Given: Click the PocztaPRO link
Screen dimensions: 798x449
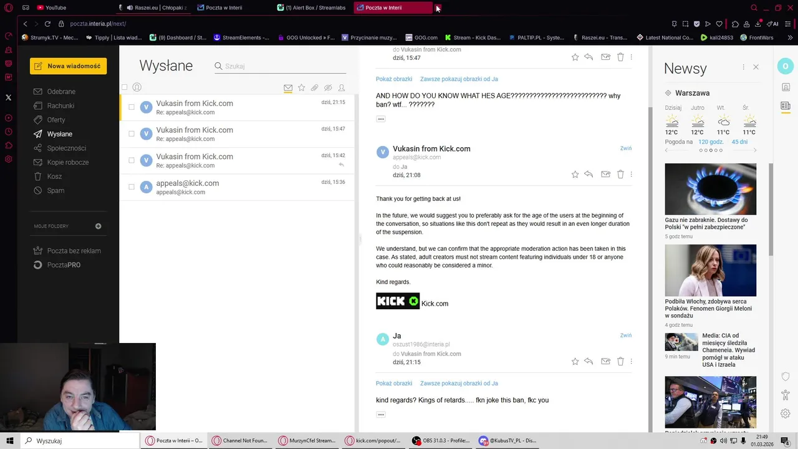Looking at the screenshot, I should click(64, 265).
